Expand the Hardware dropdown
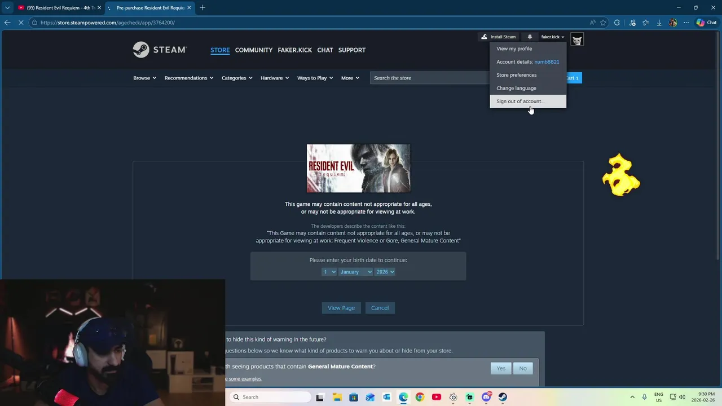The image size is (722, 406). click(275, 78)
